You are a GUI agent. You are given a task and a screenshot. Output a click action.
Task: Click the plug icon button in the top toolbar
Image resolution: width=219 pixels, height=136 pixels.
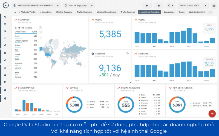147,5
